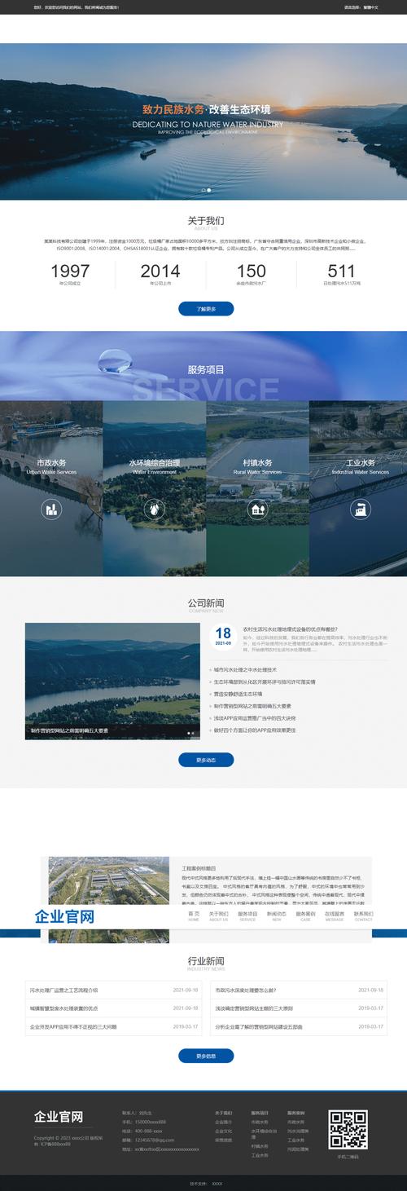The image size is (407, 1191).
Task: Open industry news 分析企业建了解的营销型网站建设五部曲
Action: (258, 1027)
